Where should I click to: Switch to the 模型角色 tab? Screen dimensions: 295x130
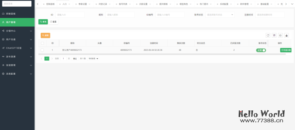click(x=184, y=4)
